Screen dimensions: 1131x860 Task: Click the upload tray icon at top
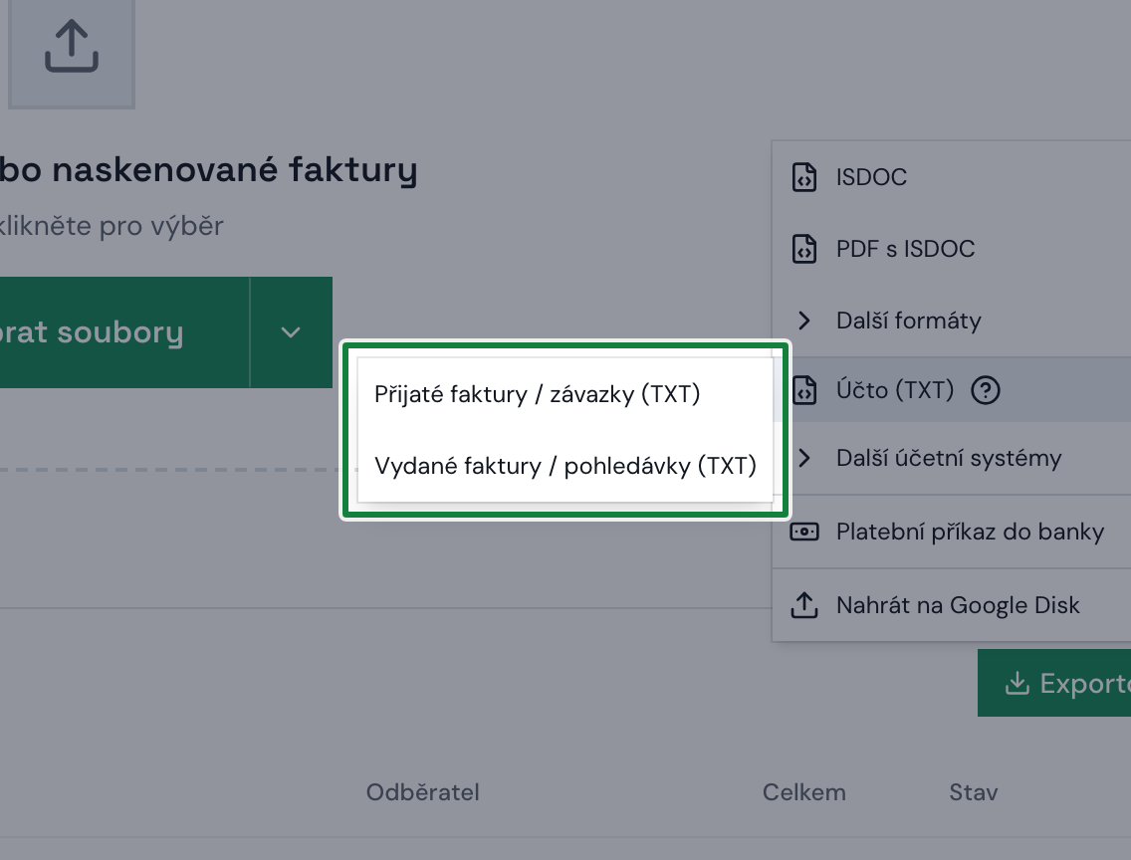(72, 46)
